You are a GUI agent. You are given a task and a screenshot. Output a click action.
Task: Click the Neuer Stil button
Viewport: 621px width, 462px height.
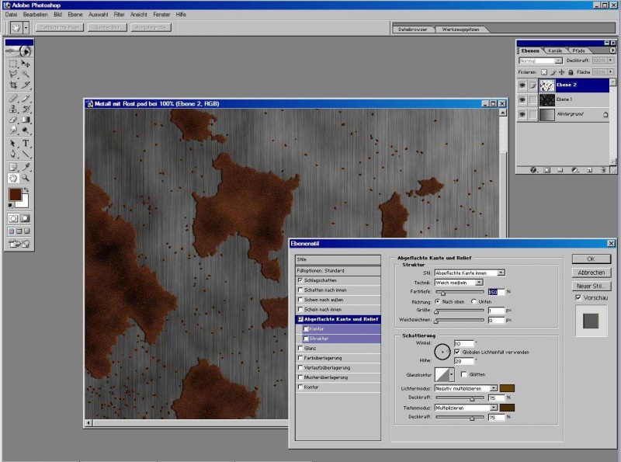pos(592,286)
